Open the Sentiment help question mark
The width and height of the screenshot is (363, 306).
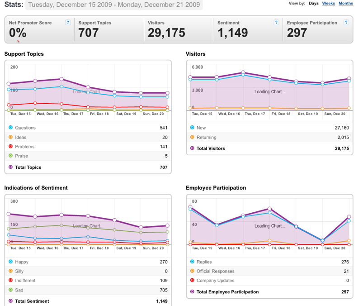click(276, 23)
